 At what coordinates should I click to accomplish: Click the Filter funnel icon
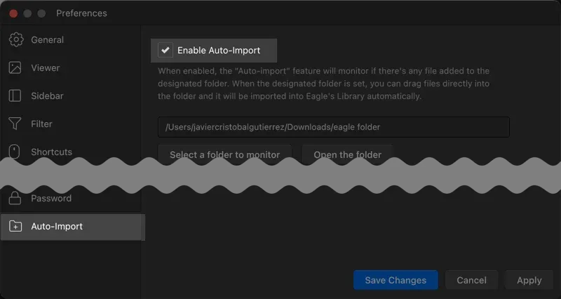15,124
